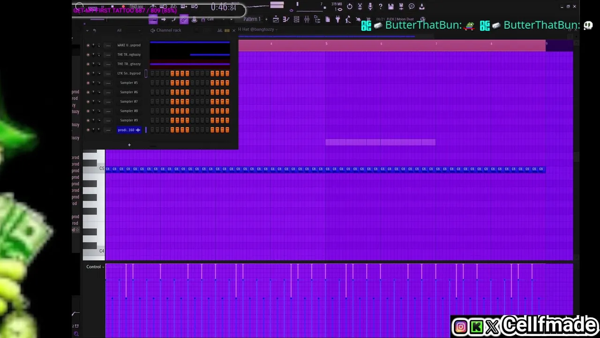Click the audio editor scissors icon
Screen dimensions: 600x338
360,7
